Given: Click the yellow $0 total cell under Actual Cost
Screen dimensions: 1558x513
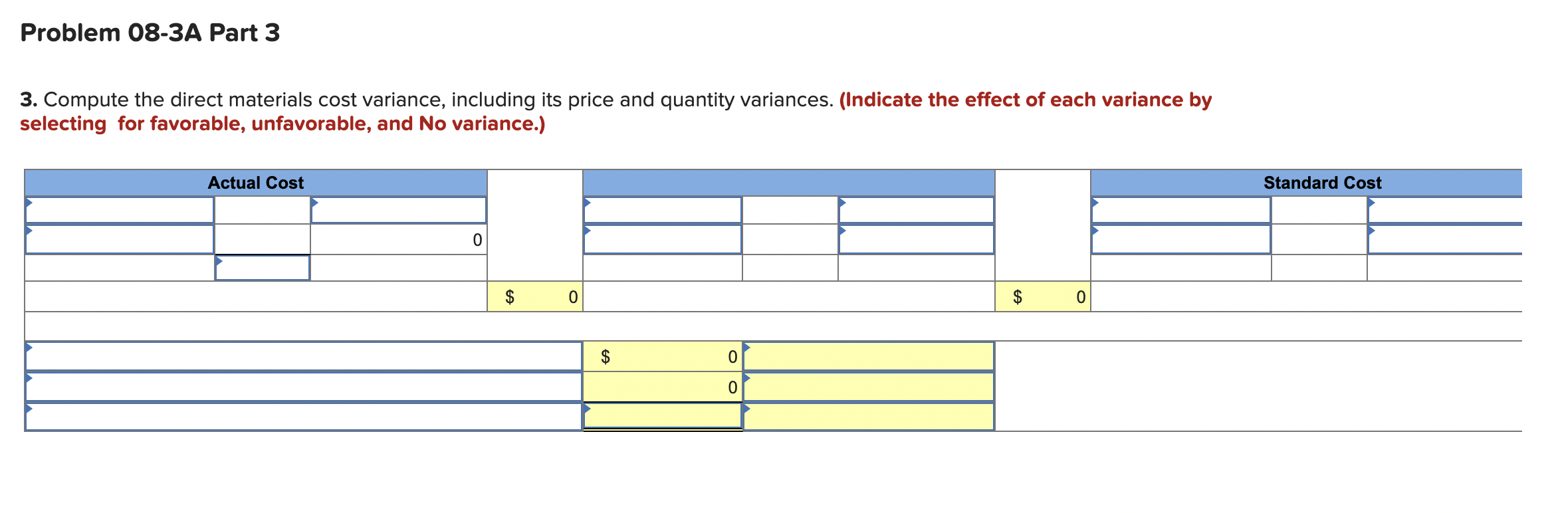Looking at the screenshot, I should pyautogui.click(x=535, y=297).
